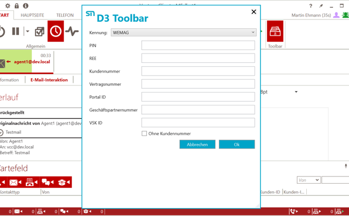Viewport: 349px width, 216px height.
Task: Confirm the dialog with the Ok button
Action: pyautogui.click(x=236, y=145)
